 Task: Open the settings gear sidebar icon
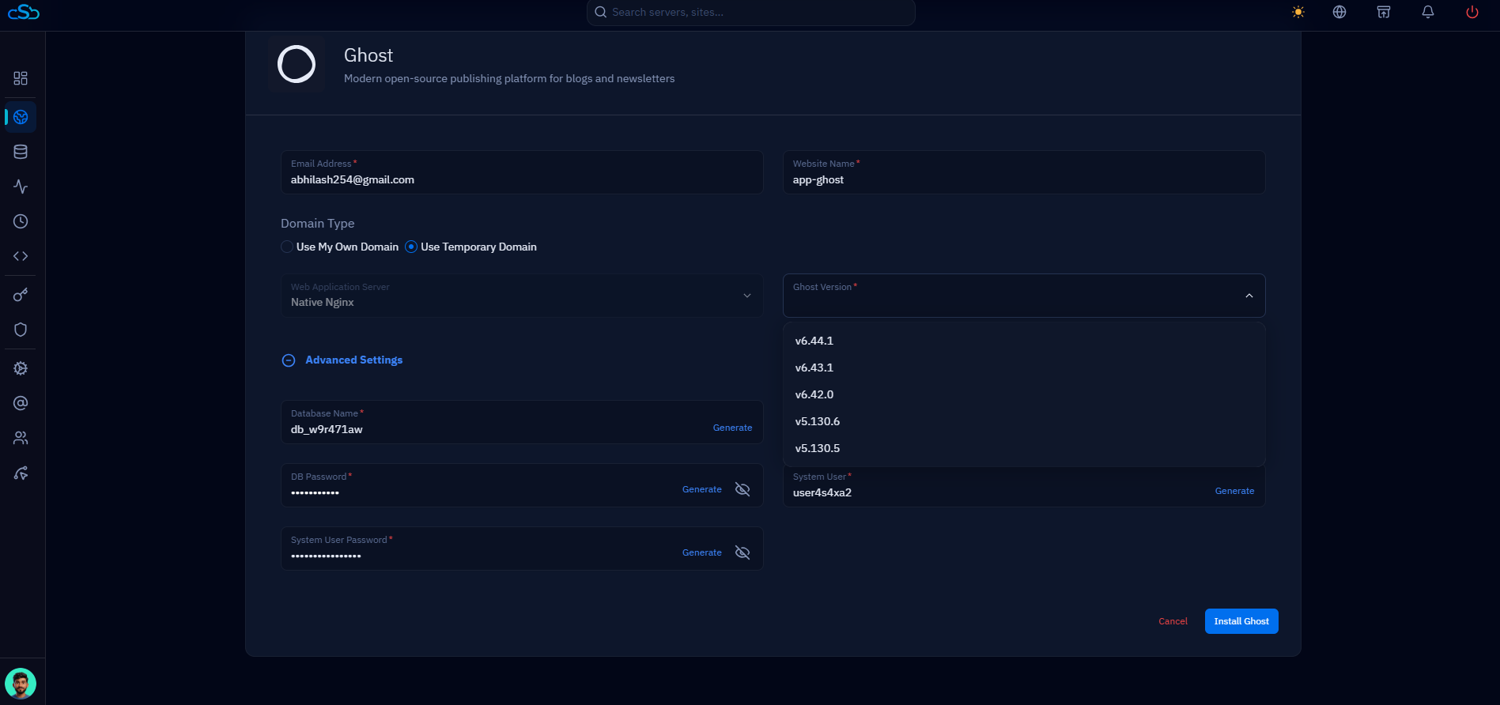(x=21, y=368)
